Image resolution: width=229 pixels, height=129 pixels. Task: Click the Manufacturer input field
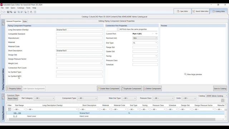[79, 38]
